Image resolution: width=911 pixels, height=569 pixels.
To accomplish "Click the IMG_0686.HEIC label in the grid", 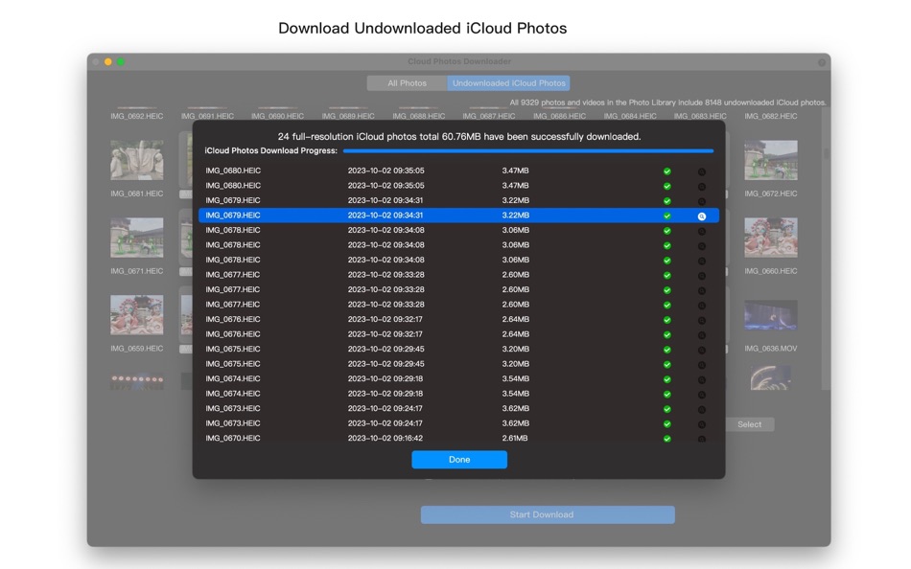I will point(559,116).
